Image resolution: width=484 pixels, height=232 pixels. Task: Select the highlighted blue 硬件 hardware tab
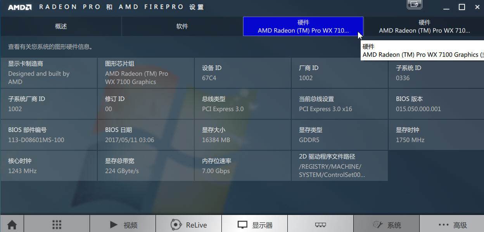pos(303,26)
